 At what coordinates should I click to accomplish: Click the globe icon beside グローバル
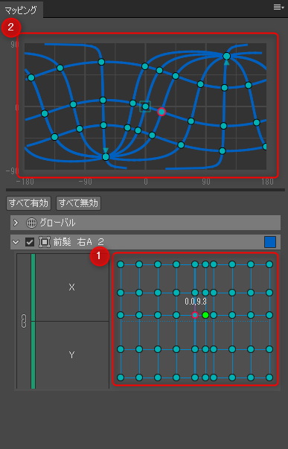click(x=31, y=223)
